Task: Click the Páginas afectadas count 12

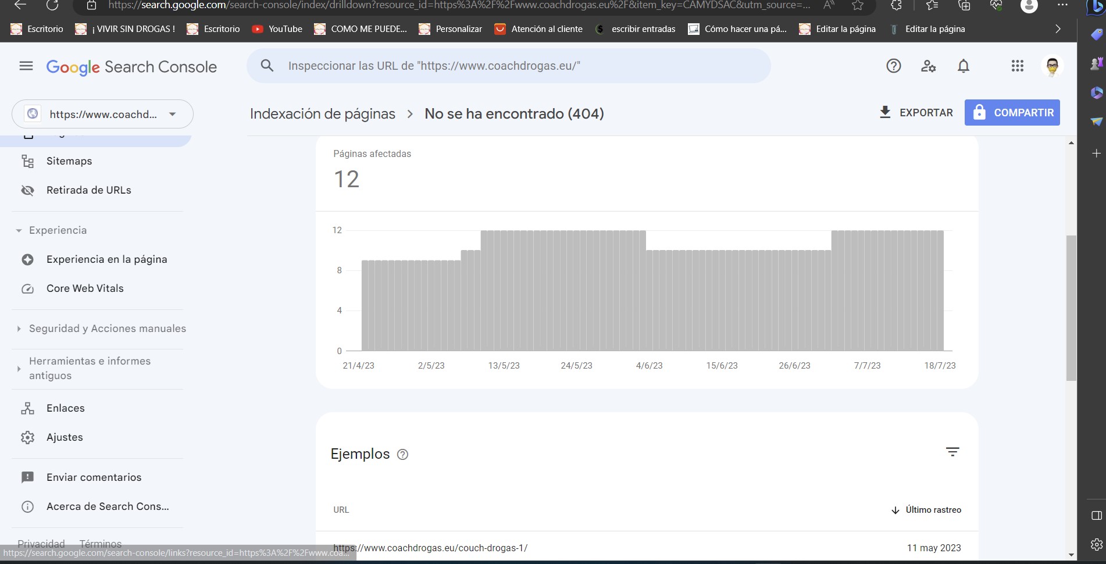Action: [x=347, y=179]
